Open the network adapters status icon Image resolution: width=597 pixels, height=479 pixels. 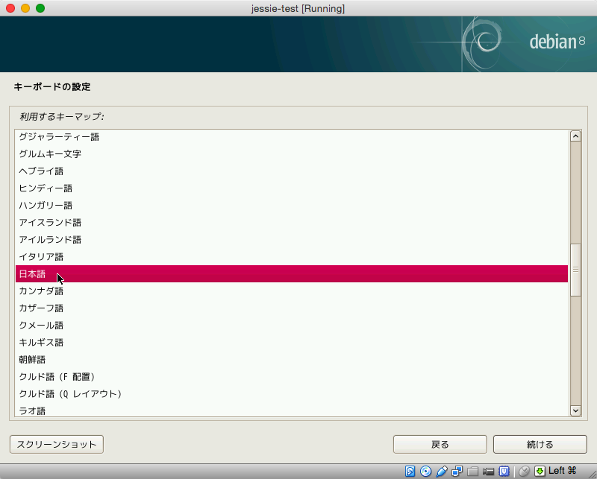click(x=457, y=472)
